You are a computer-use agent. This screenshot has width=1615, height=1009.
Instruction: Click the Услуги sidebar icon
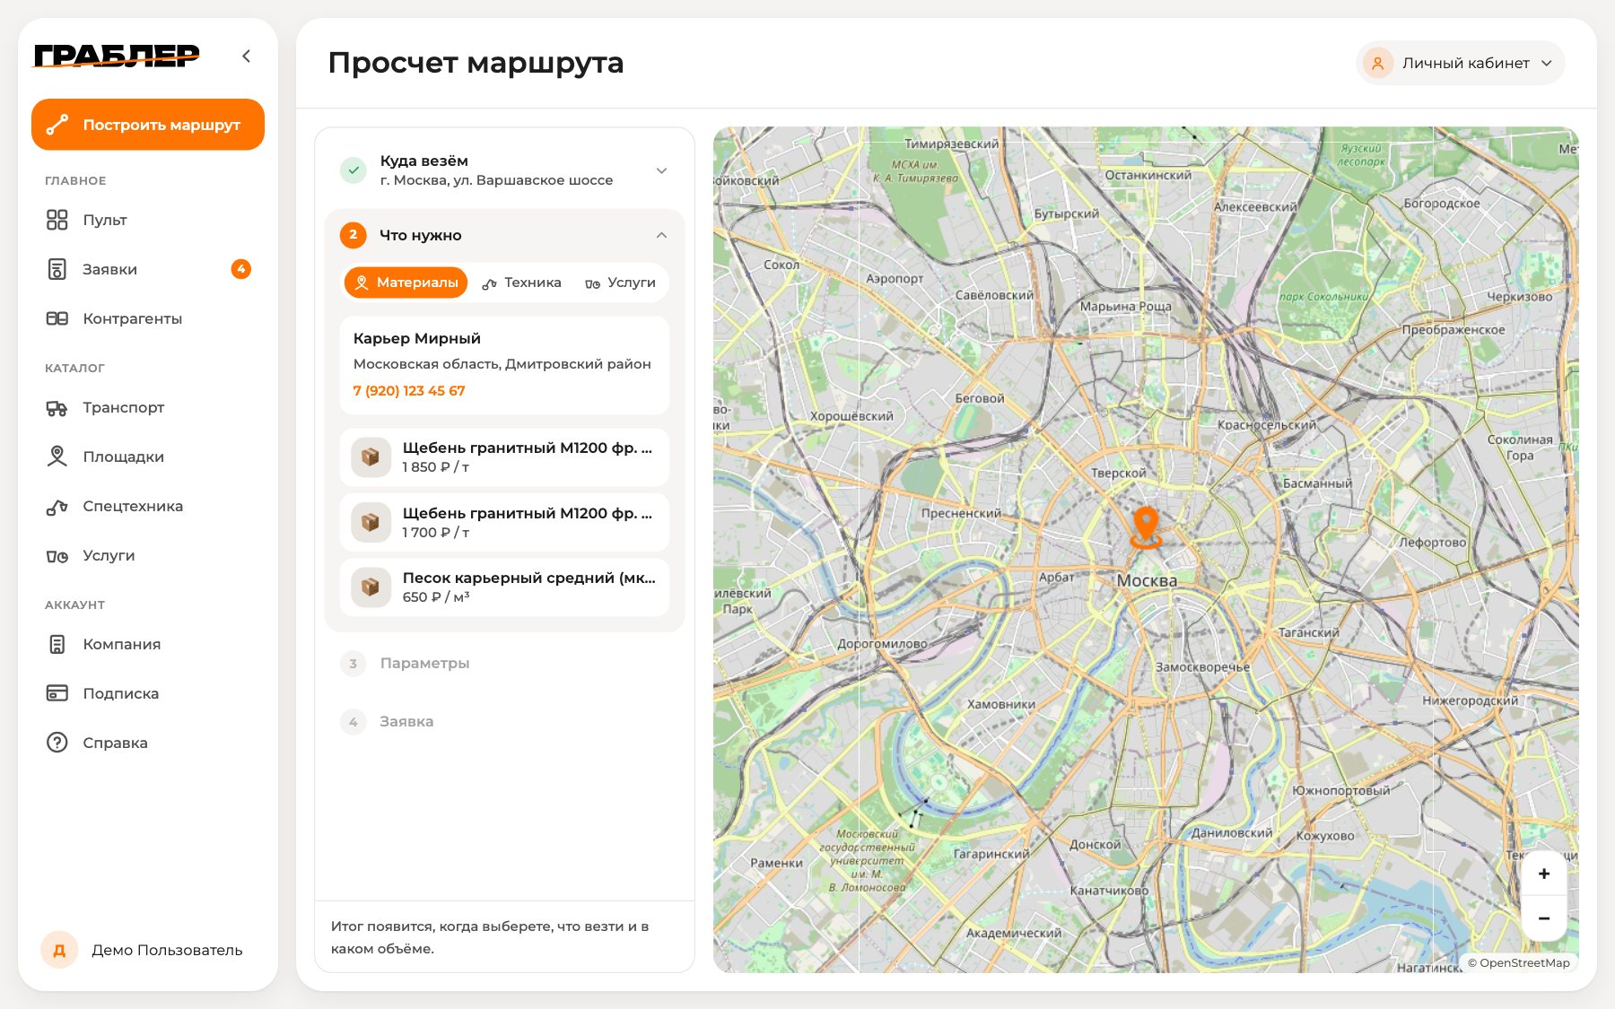[x=57, y=556]
